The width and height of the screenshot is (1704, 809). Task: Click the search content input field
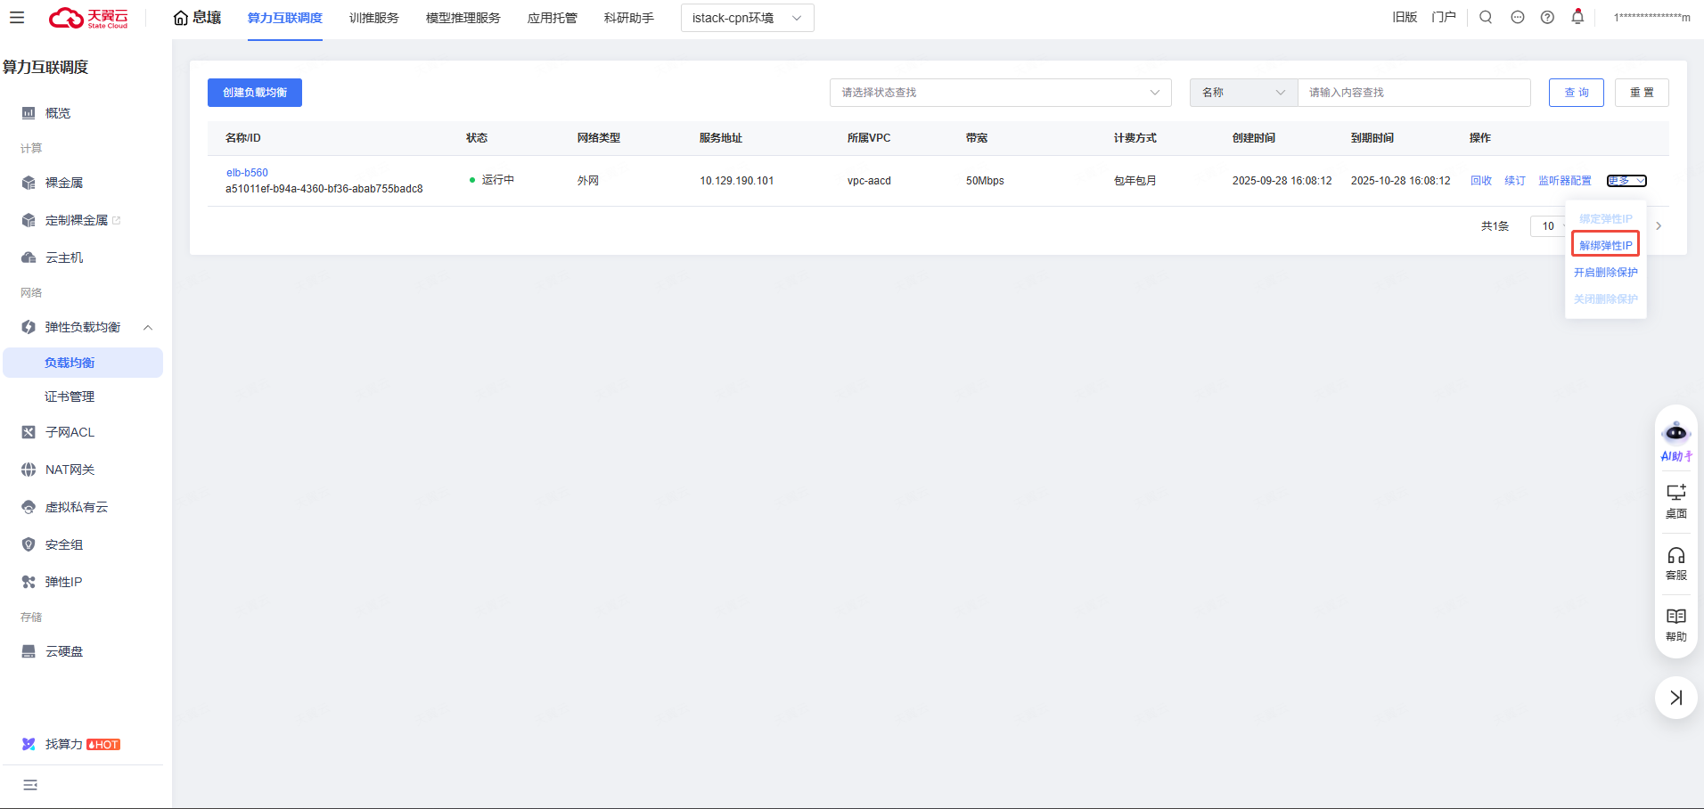pyautogui.click(x=1413, y=93)
